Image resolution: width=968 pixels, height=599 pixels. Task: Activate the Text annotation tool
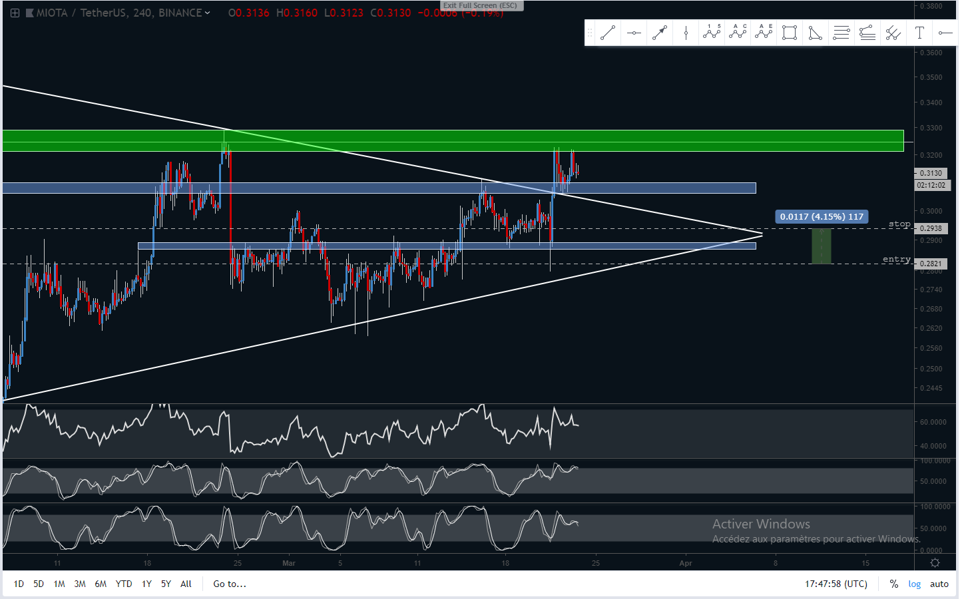919,33
